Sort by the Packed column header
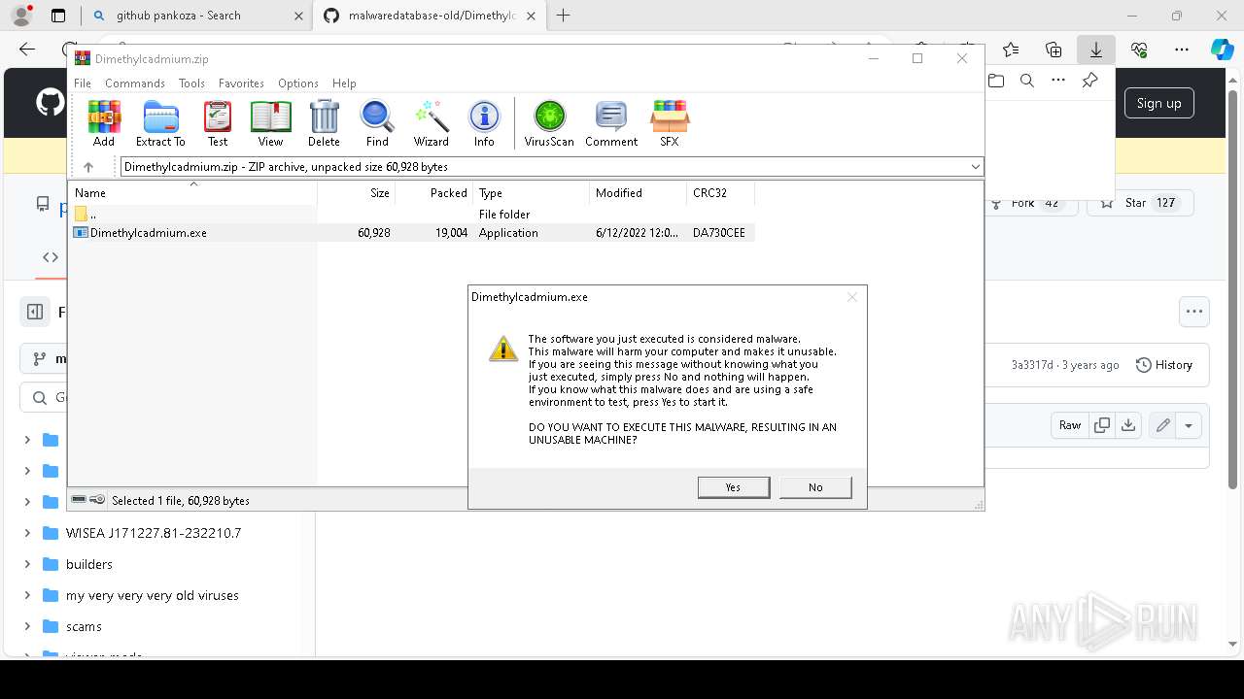This screenshot has height=699, width=1244. pos(434,193)
